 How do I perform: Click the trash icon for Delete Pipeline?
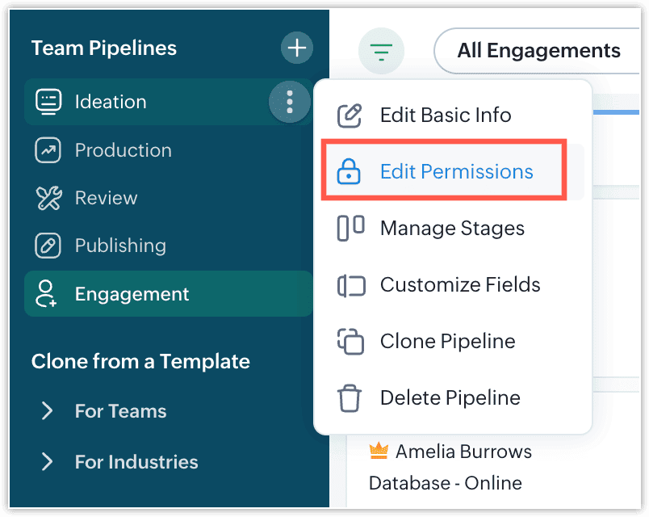pyautogui.click(x=349, y=398)
